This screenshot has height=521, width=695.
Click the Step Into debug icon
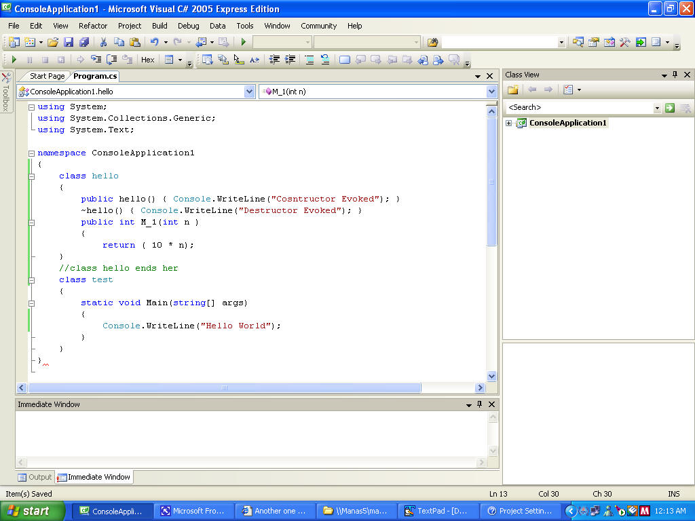click(96, 60)
